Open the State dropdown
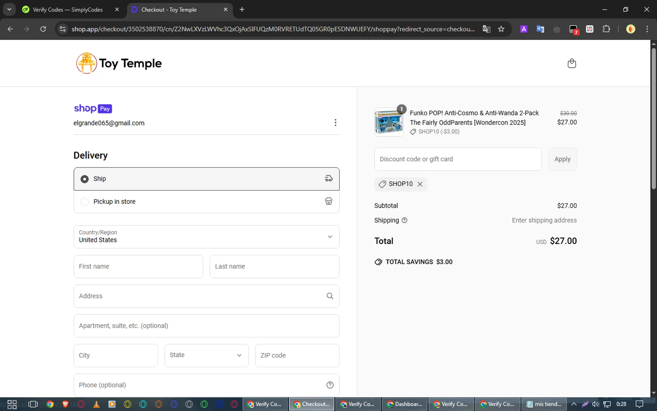The image size is (657, 411). click(x=206, y=355)
